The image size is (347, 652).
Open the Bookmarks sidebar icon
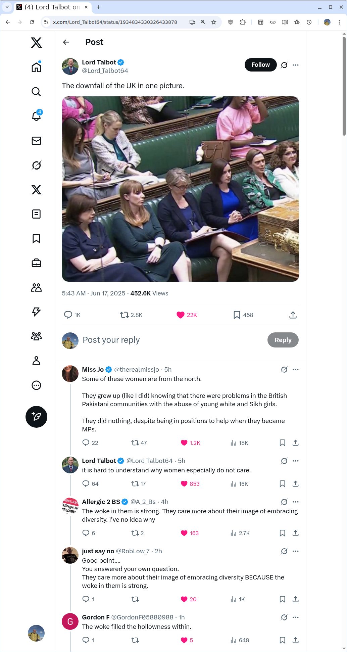[x=36, y=239]
